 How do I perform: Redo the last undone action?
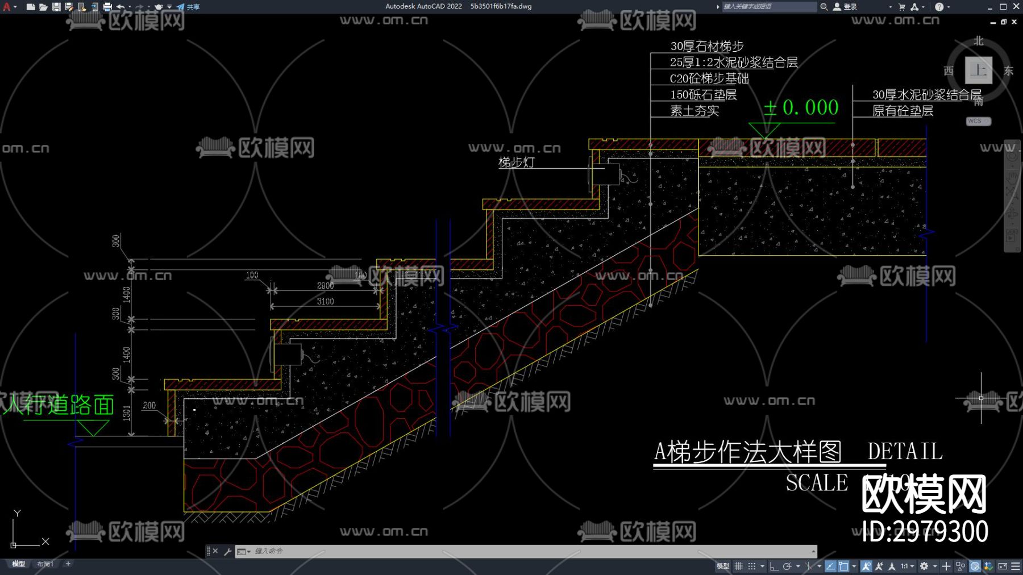point(139,7)
